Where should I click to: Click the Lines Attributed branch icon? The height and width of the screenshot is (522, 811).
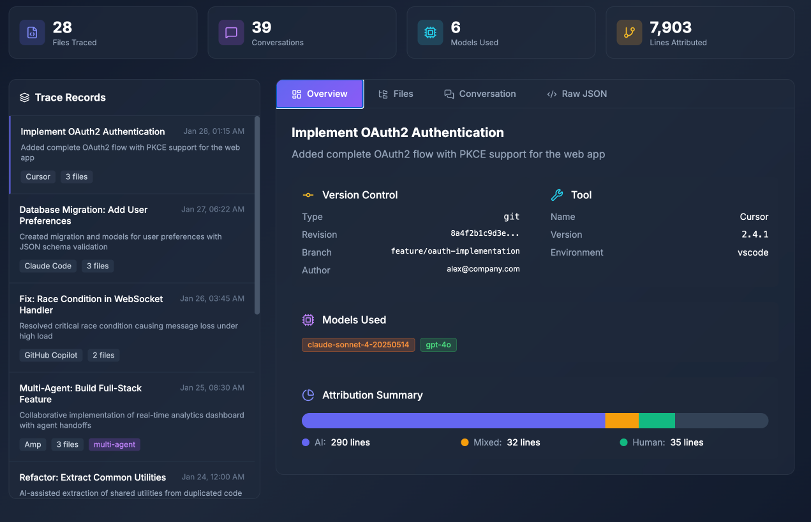[x=629, y=33]
